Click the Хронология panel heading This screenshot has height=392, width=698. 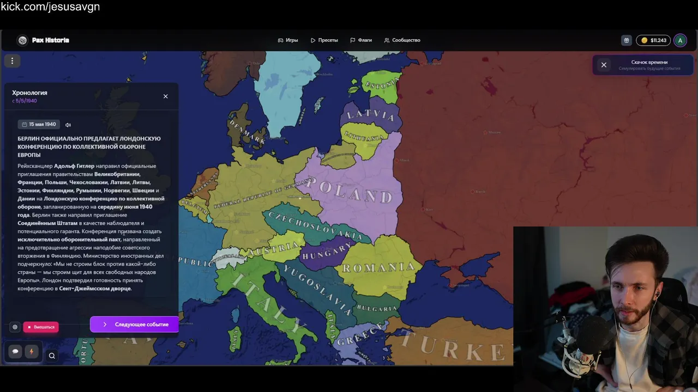[x=29, y=93]
